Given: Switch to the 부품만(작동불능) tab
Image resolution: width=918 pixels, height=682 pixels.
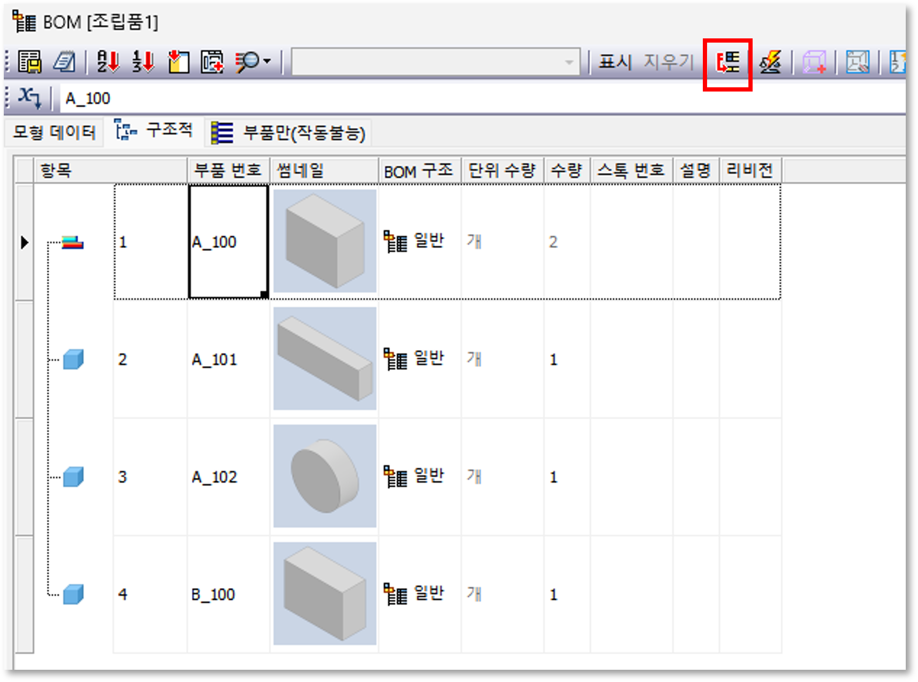Looking at the screenshot, I should click(289, 133).
